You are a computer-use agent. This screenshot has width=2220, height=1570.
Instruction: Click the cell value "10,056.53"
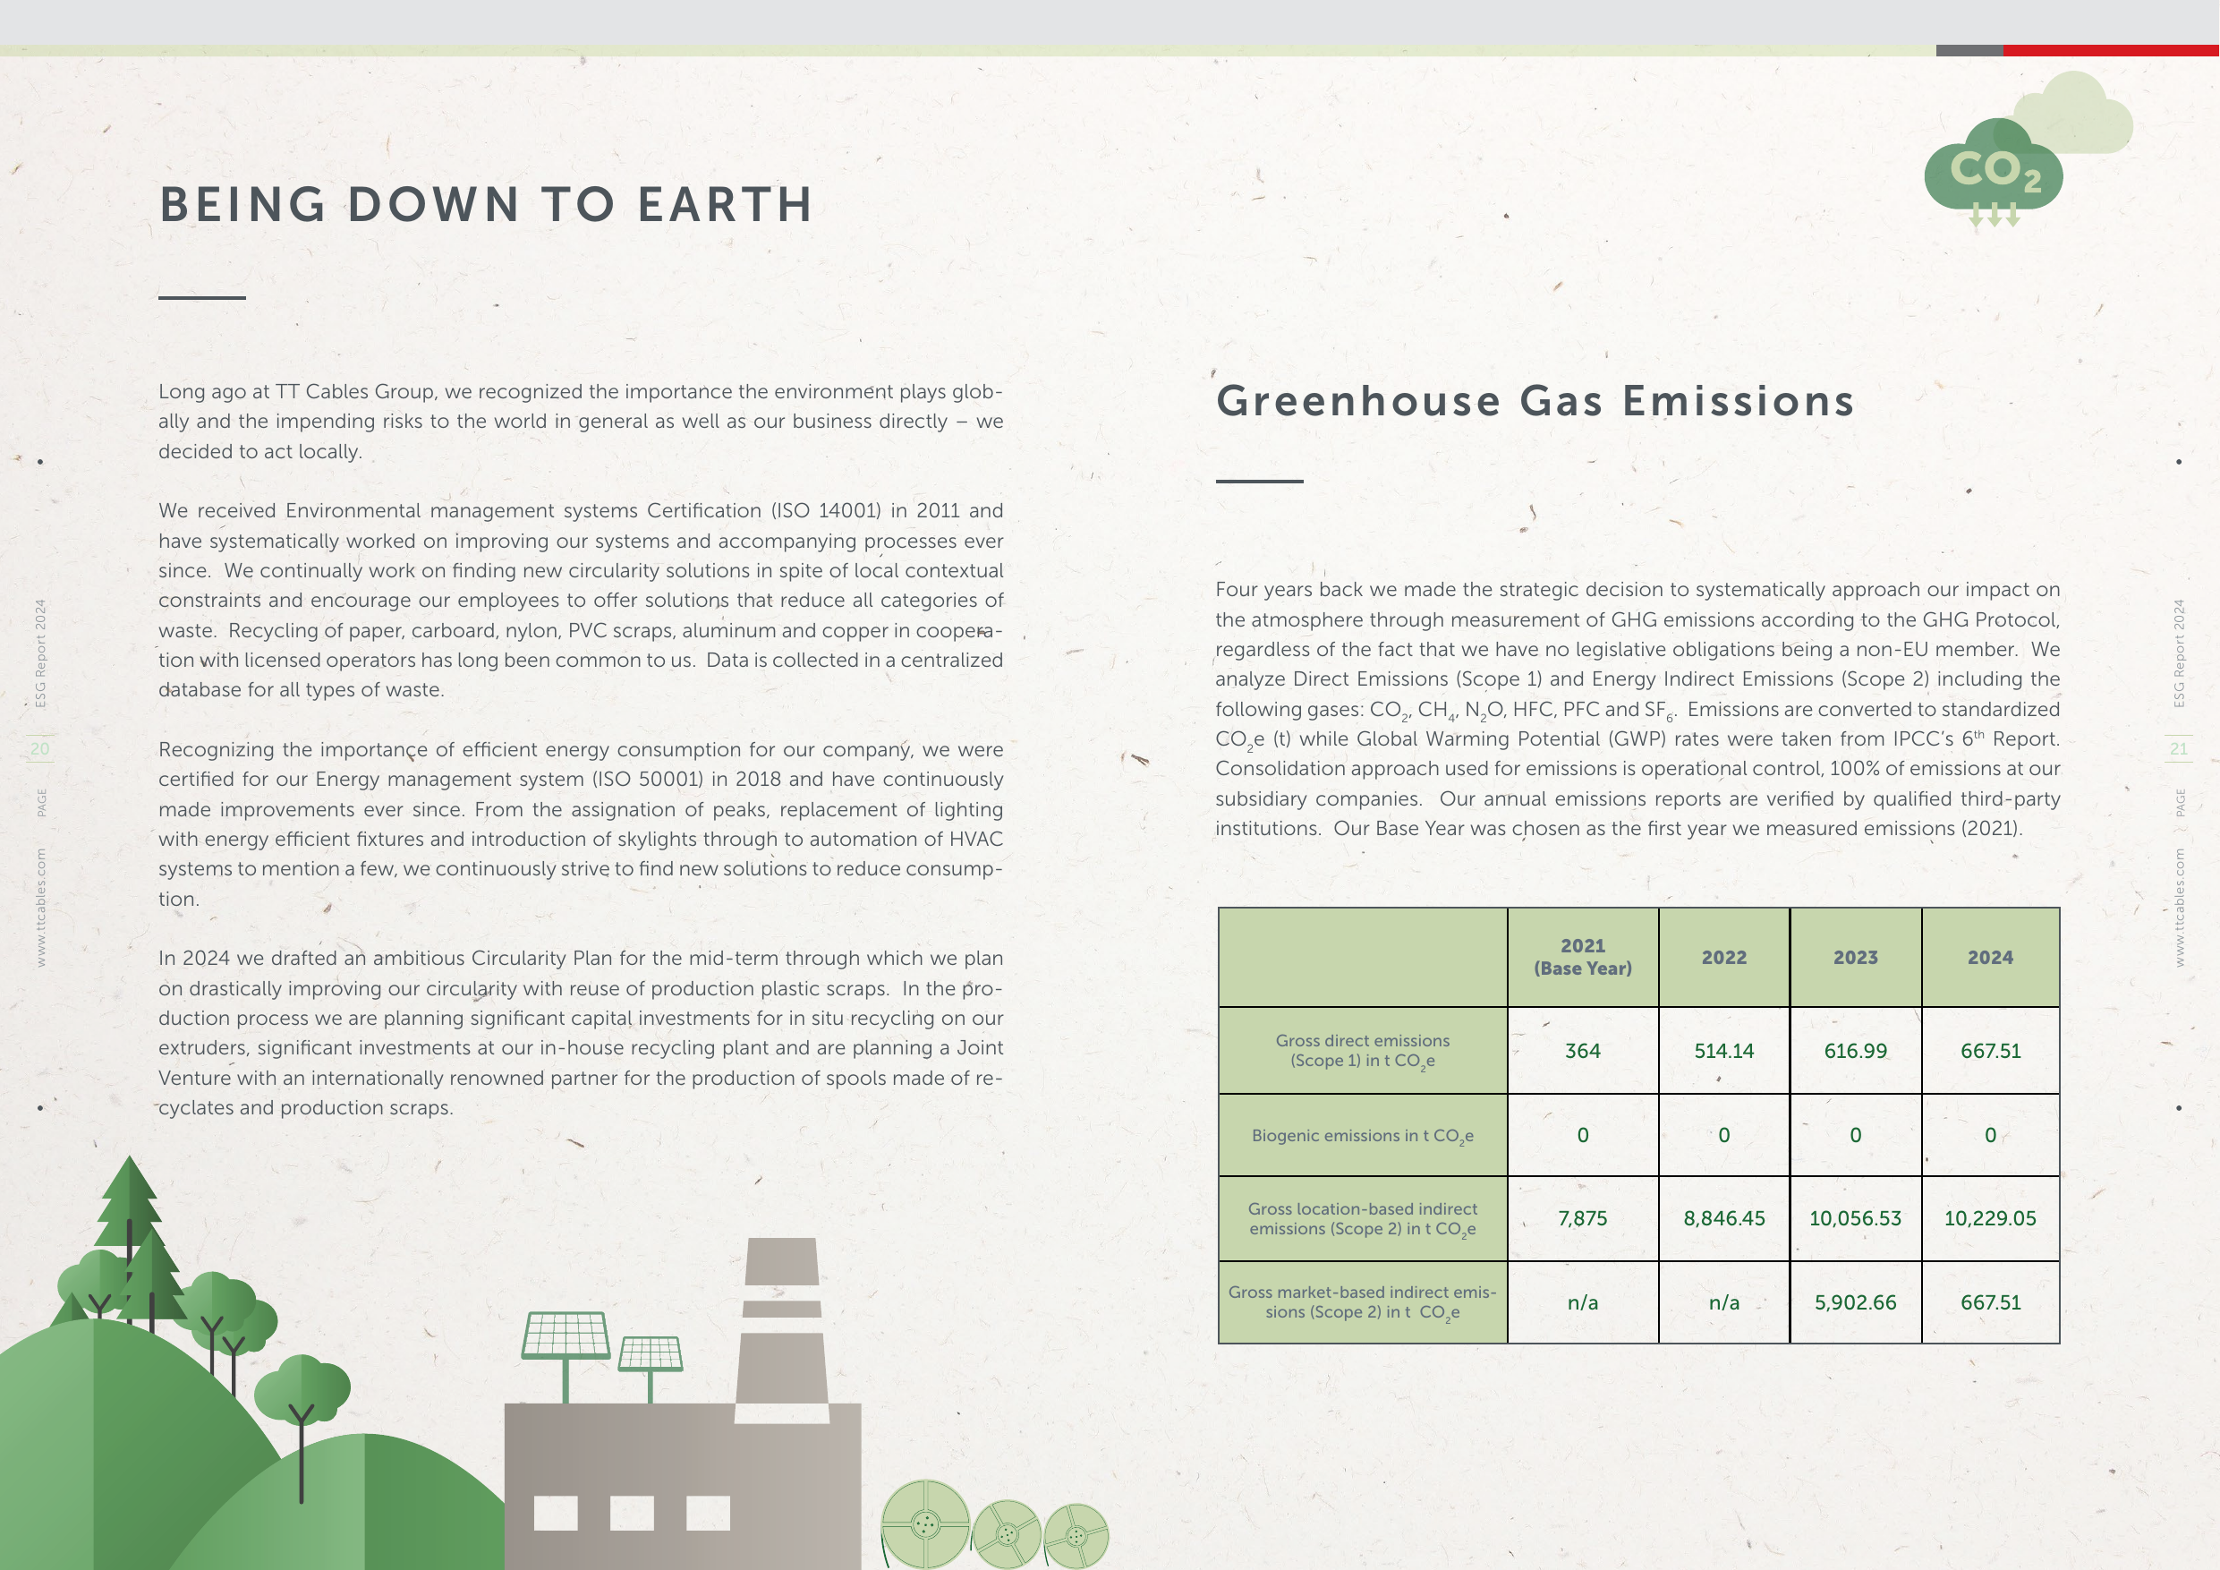pos(1855,1219)
